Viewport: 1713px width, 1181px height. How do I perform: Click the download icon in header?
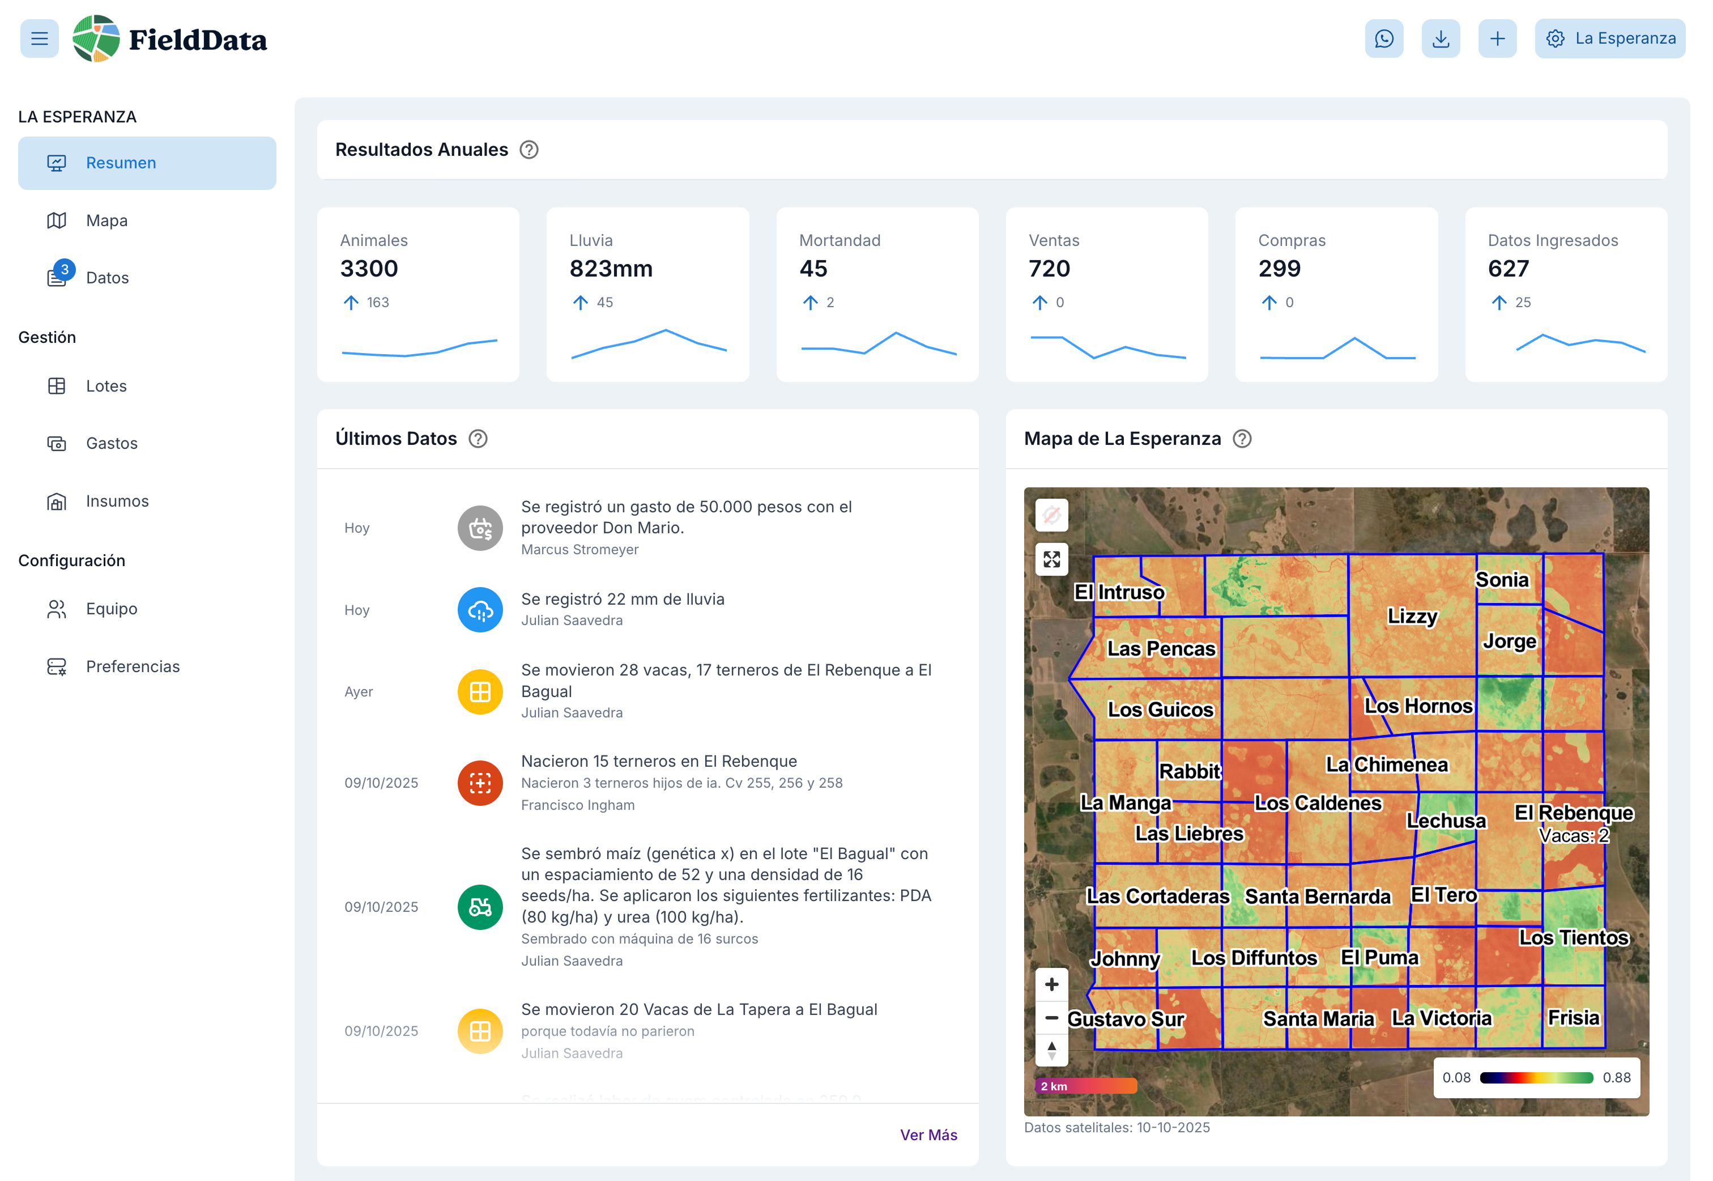[1440, 39]
